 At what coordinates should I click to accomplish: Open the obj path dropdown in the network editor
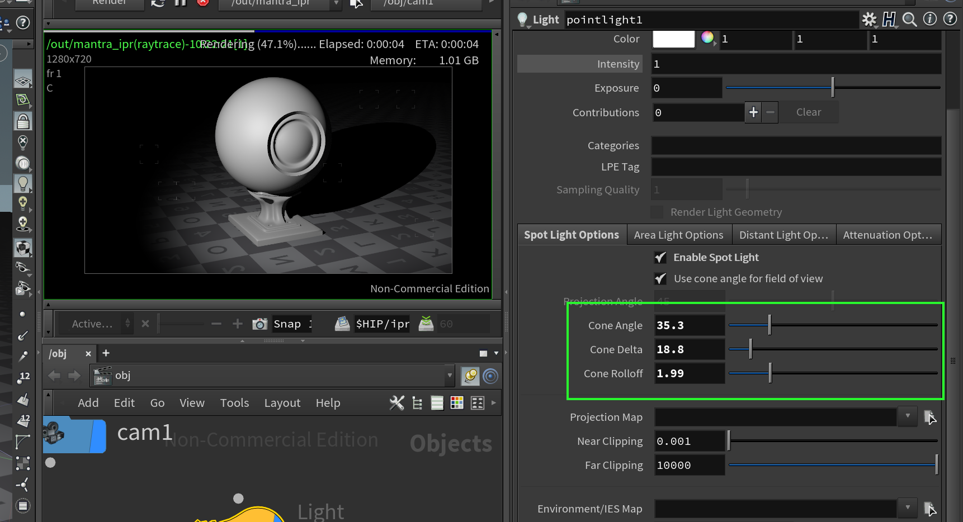[450, 375]
